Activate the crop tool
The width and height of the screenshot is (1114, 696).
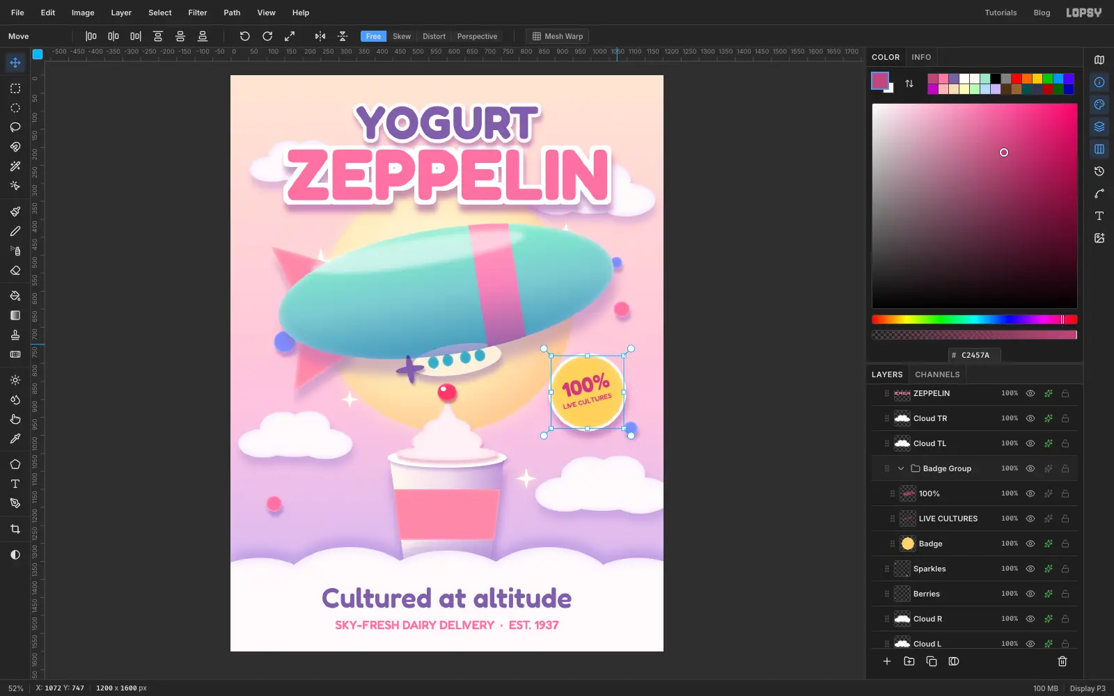(15, 529)
